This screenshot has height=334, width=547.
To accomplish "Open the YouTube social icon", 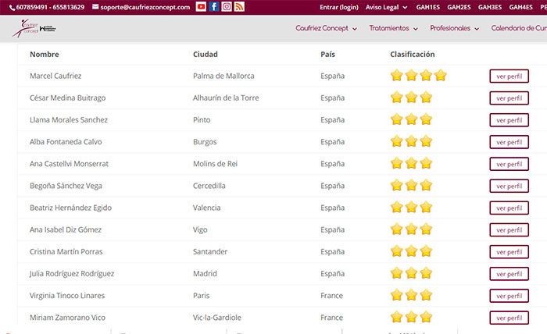I will tap(201, 7).
